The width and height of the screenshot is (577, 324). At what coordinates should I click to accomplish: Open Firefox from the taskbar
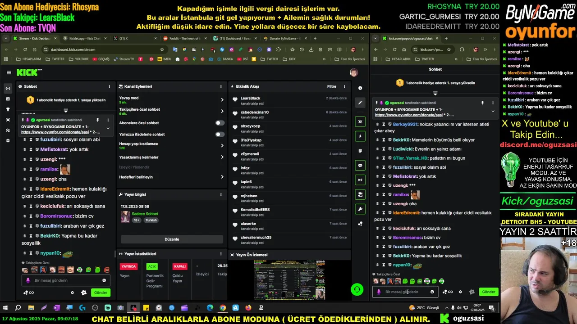coord(248,308)
